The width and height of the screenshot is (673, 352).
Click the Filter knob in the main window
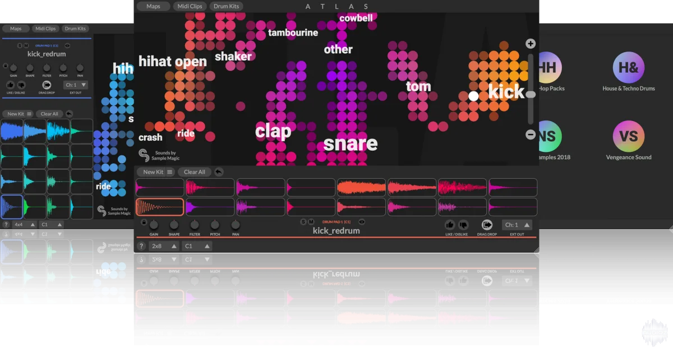click(x=195, y=225)
